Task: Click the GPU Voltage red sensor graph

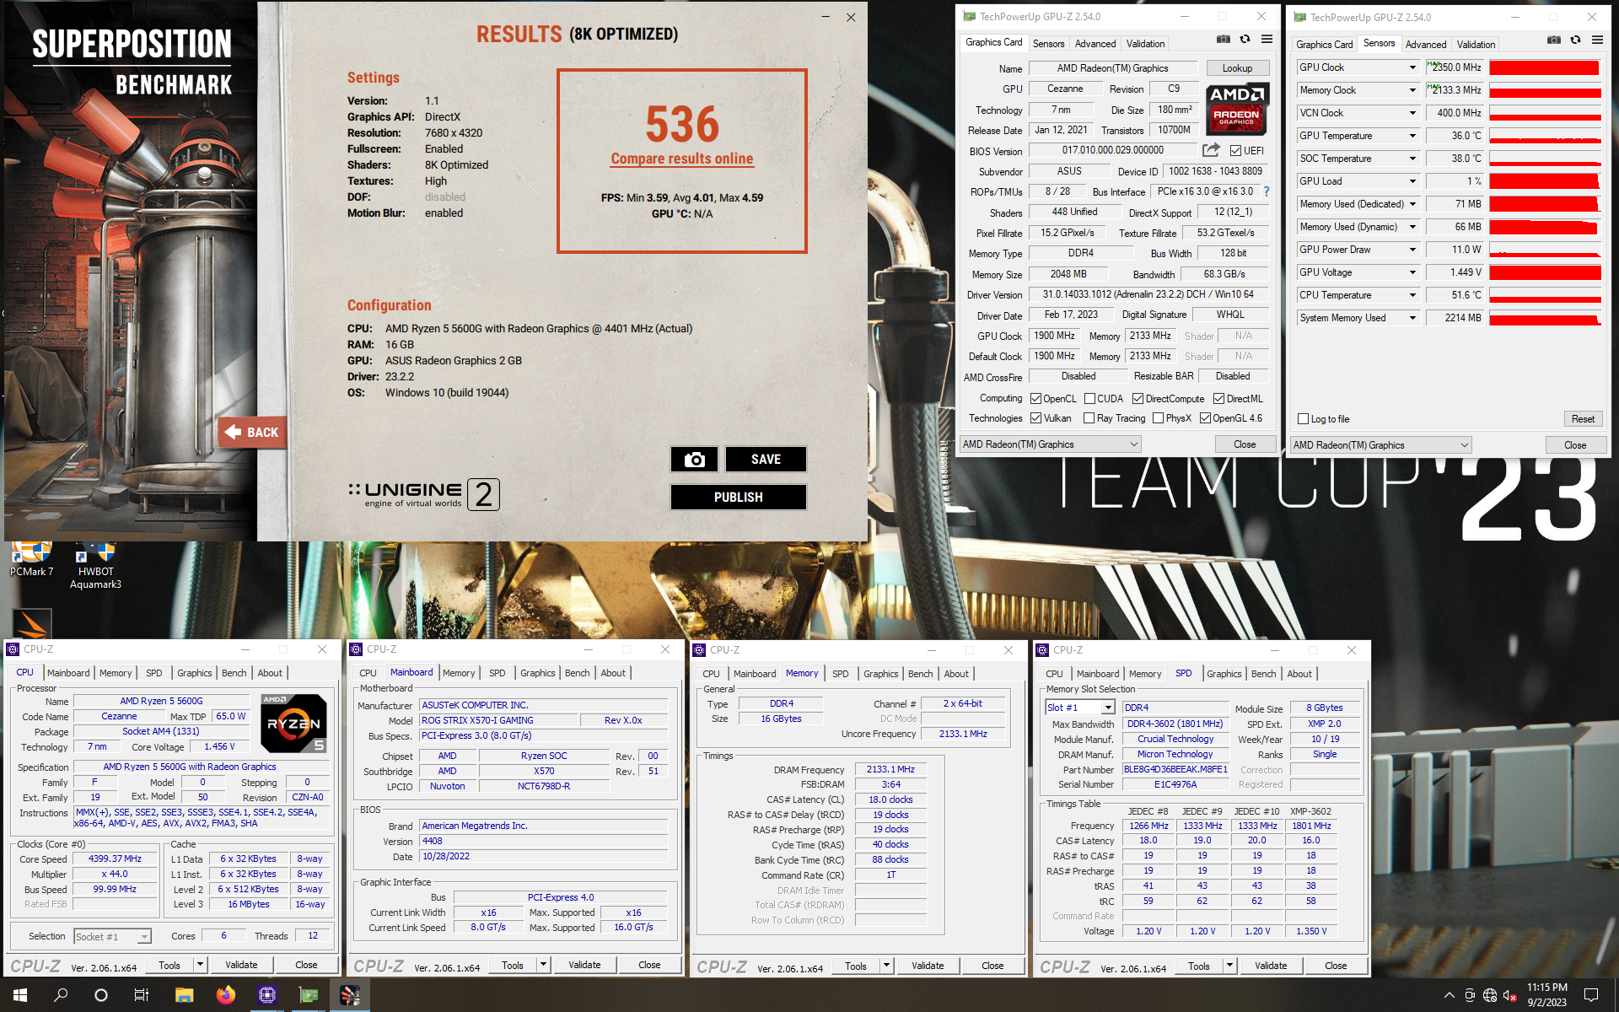Action: tap(1545, 272)
